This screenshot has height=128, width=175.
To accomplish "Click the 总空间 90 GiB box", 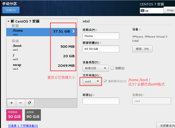I will coord(33,115).
